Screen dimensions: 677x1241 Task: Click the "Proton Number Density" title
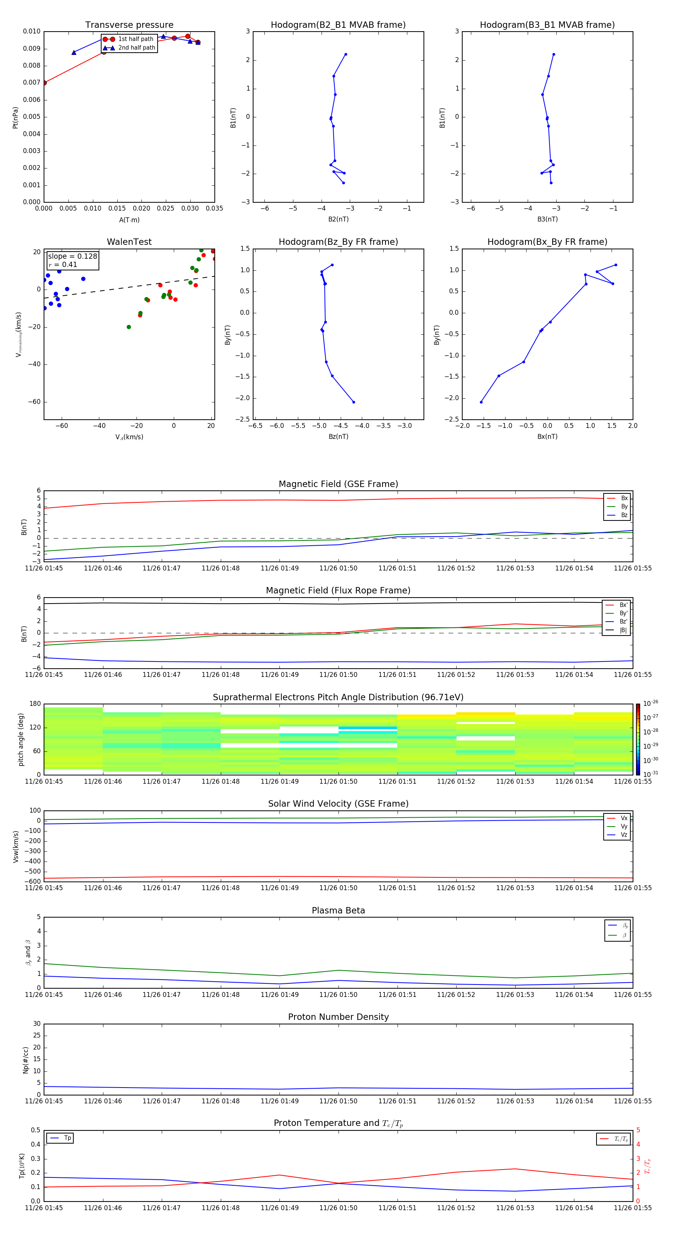[x=338, y=1017]
